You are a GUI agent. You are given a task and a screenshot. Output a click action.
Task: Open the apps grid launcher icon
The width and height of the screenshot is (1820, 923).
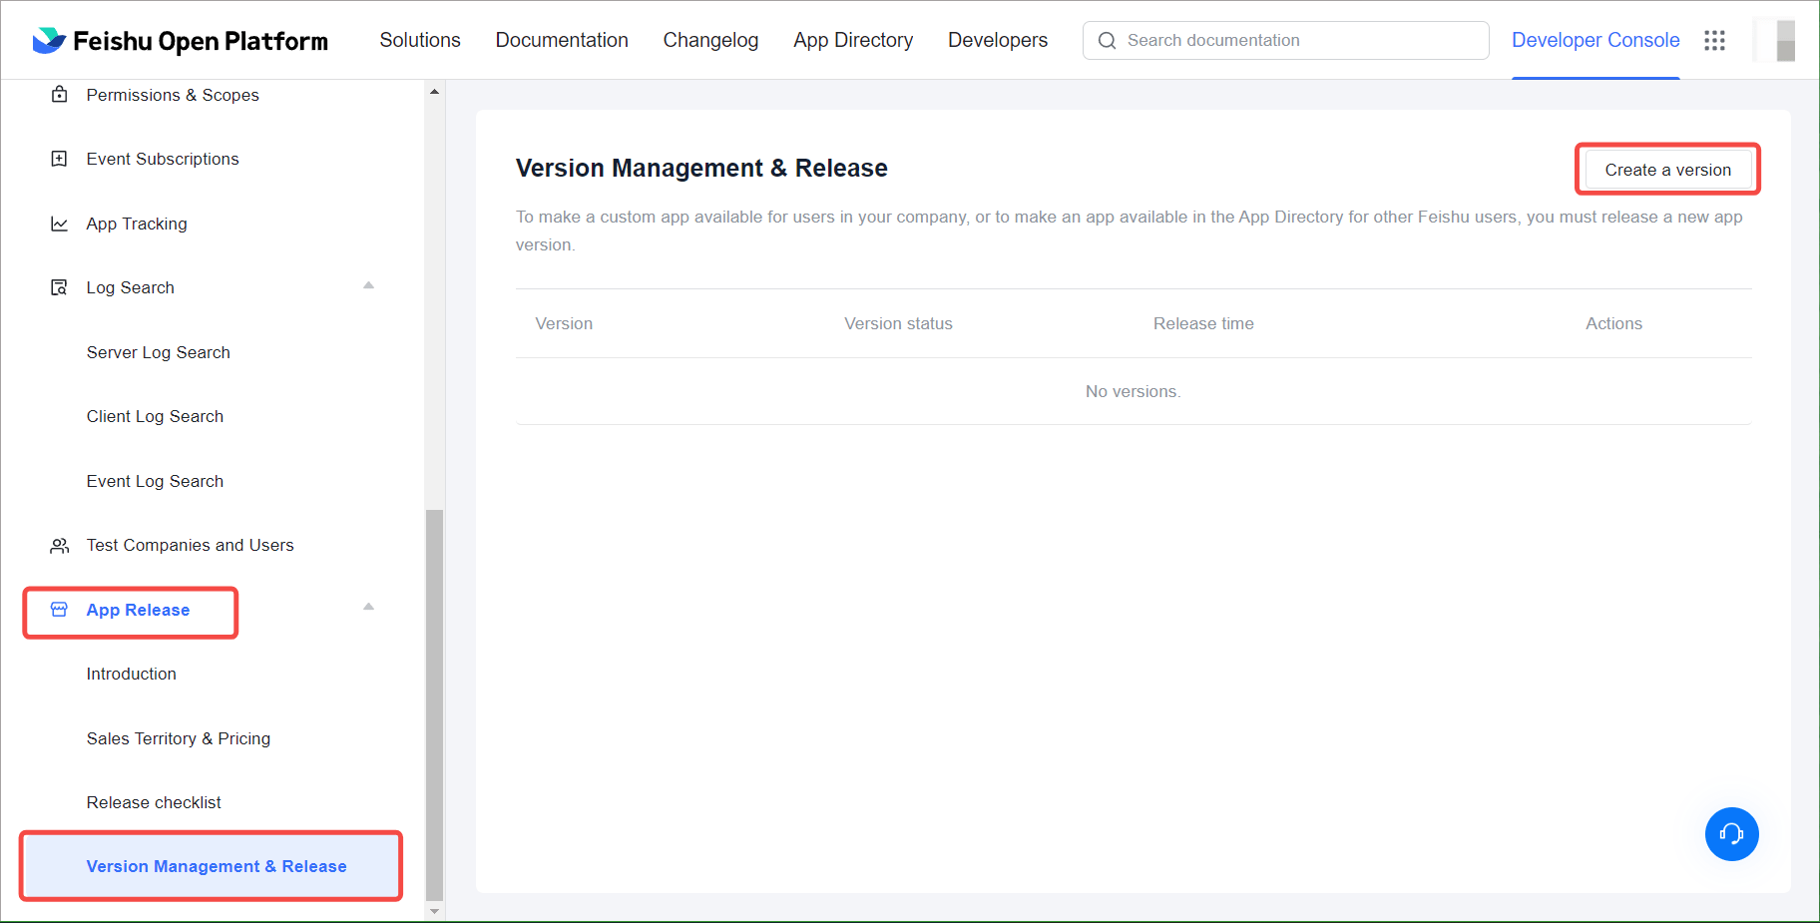pos(1714,41)
